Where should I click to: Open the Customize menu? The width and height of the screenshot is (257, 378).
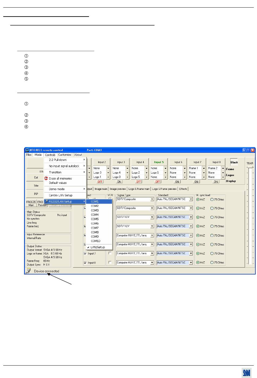coord(65,155)
